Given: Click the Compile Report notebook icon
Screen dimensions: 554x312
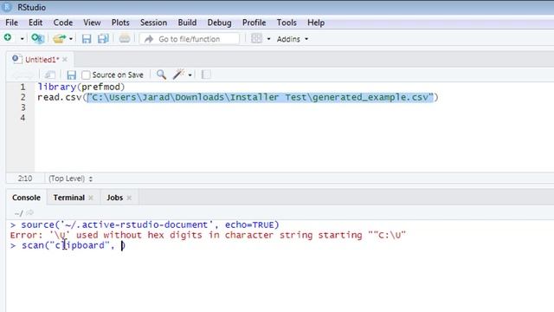Looking at the screenshot, I should pyautogui.click(x=206, y=75).
